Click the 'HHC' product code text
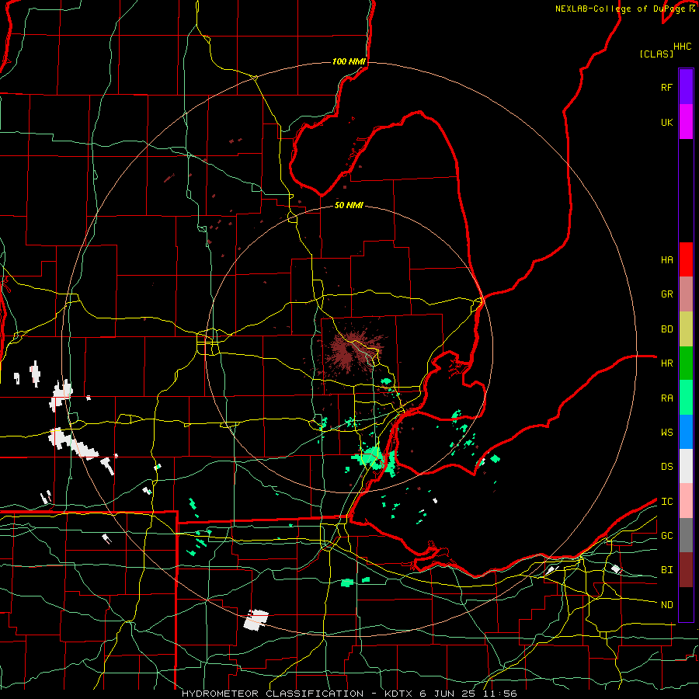Image resolution: width=699 pixels, height=699 pixels. coord(682,47)
